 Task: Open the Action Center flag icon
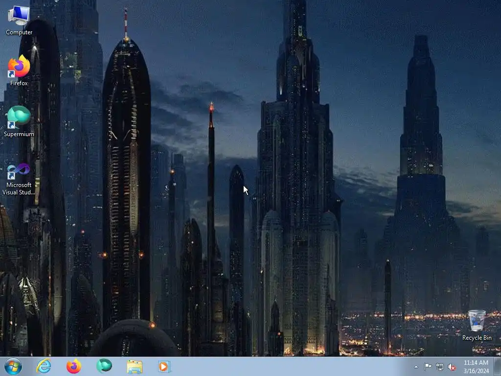pyautogui.click(x=428, y=367)
